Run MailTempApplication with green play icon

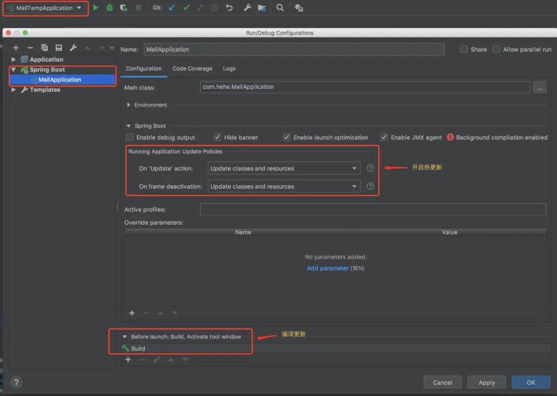[x=95, y=7]
